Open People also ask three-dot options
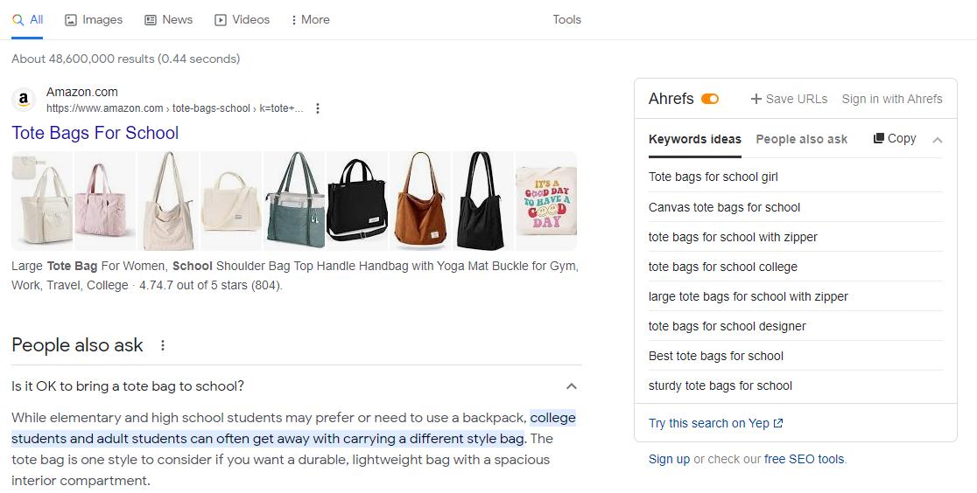977x493 pixels. tap(163, 345)
